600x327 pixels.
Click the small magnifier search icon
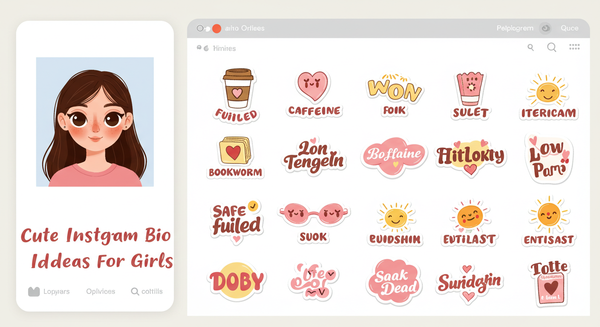(x=531, y=48)
